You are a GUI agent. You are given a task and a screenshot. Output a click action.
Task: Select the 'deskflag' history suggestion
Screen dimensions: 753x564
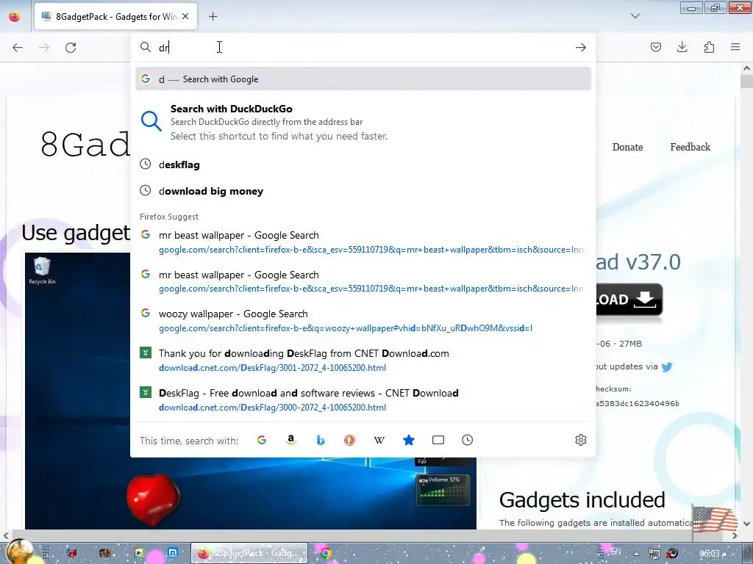point(363,164)
